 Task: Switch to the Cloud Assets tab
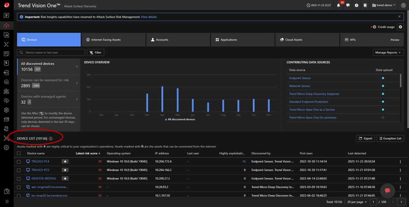[x=307, y=39]
